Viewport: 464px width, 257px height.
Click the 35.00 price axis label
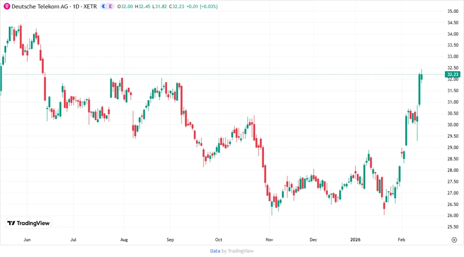click(x=453, y=11)
